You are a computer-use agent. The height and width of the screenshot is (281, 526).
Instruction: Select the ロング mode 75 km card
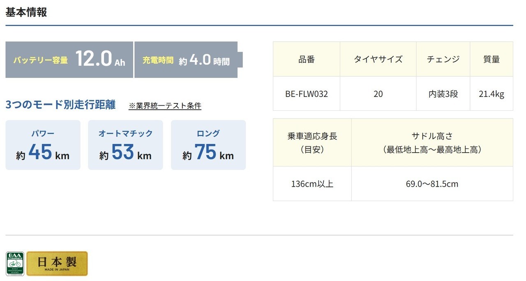[208, 145]
